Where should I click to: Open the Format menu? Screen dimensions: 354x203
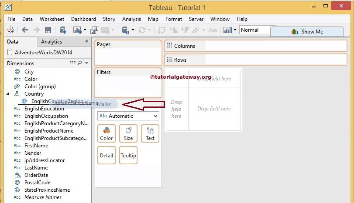(174, 19)
